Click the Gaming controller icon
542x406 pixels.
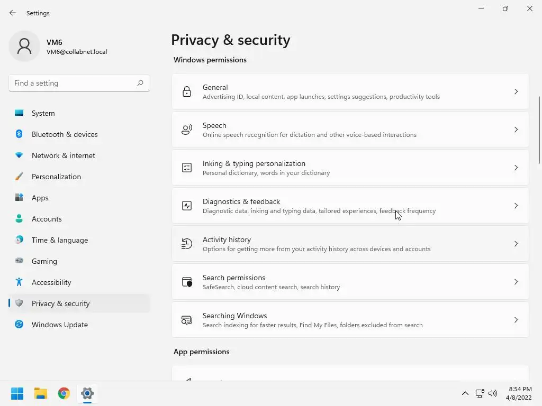[x=19, y=261]
